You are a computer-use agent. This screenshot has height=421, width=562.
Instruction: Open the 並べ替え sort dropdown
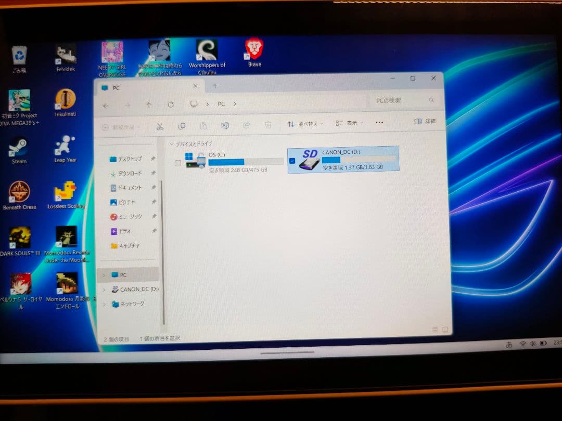click(305, 124)
